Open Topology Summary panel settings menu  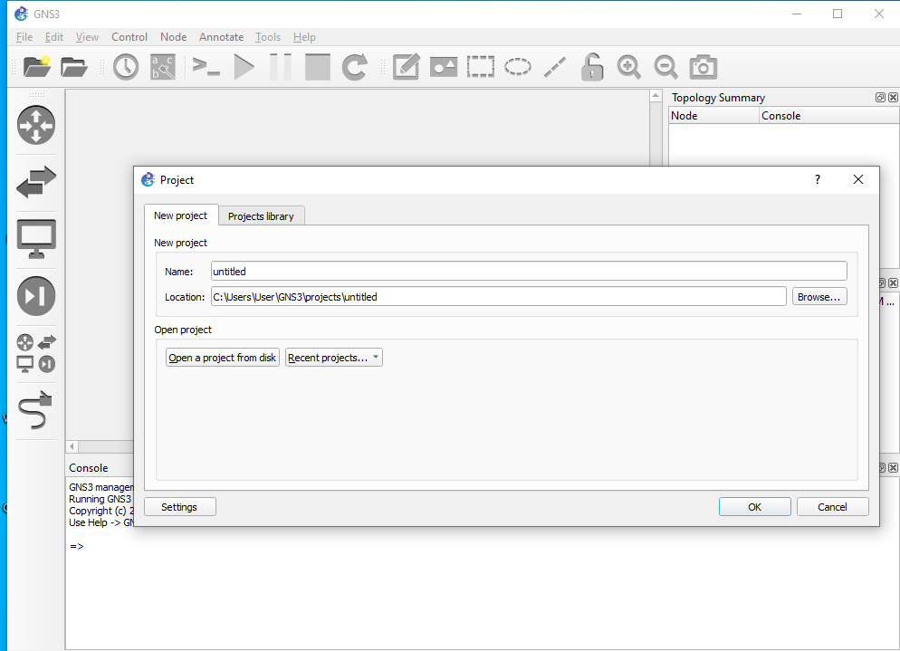[879, 97]
